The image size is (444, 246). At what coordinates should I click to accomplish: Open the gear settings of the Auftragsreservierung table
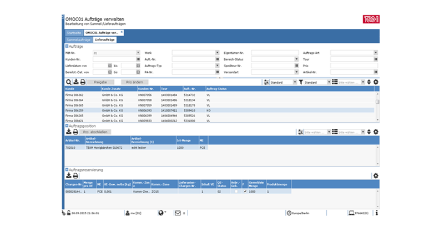tap(376, 175)
